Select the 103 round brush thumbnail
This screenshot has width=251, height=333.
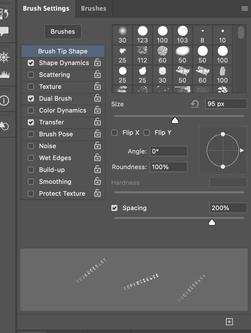coord(183,35)
